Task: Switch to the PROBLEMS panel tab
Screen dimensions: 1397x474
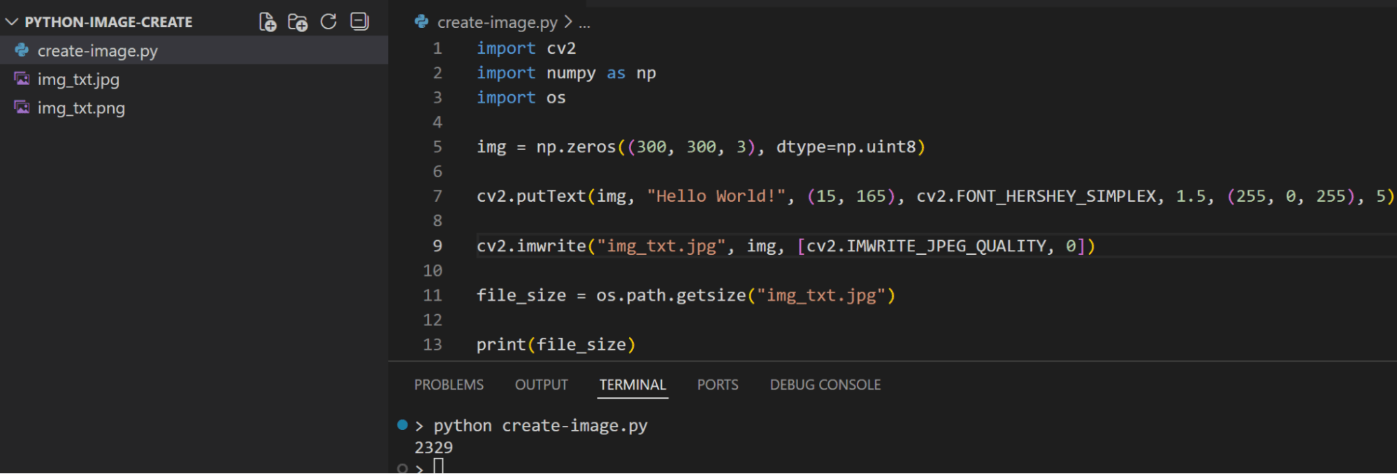Action: [449, 385]
